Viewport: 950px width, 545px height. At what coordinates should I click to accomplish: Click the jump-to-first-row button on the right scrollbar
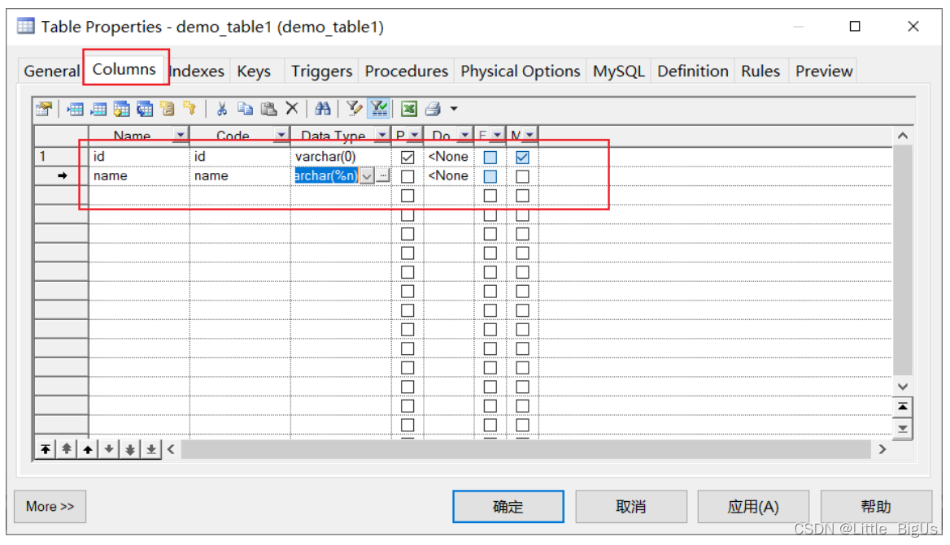(903, 406)
